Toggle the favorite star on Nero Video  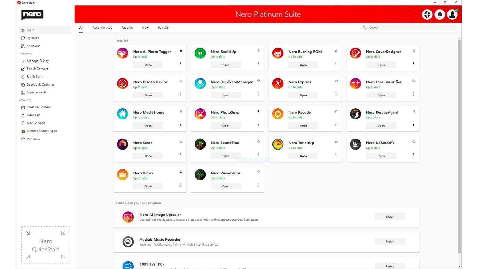[181, 172]
